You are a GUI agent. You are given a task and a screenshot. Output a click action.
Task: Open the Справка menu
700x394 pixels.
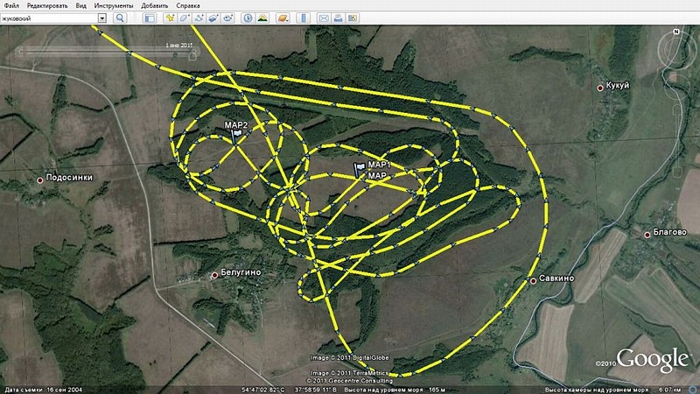187,5
